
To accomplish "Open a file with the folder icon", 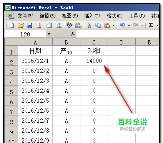I will (21, 25).
